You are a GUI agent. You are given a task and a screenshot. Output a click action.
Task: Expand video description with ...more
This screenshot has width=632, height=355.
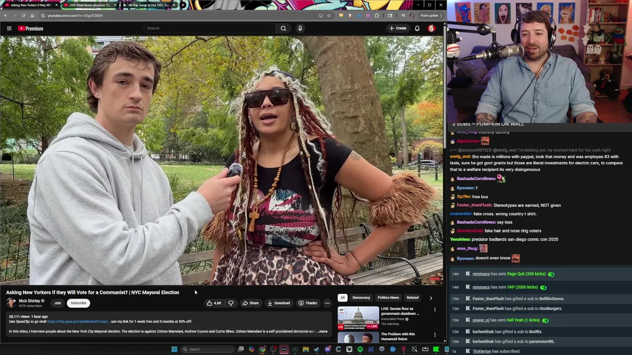(322, 331)
